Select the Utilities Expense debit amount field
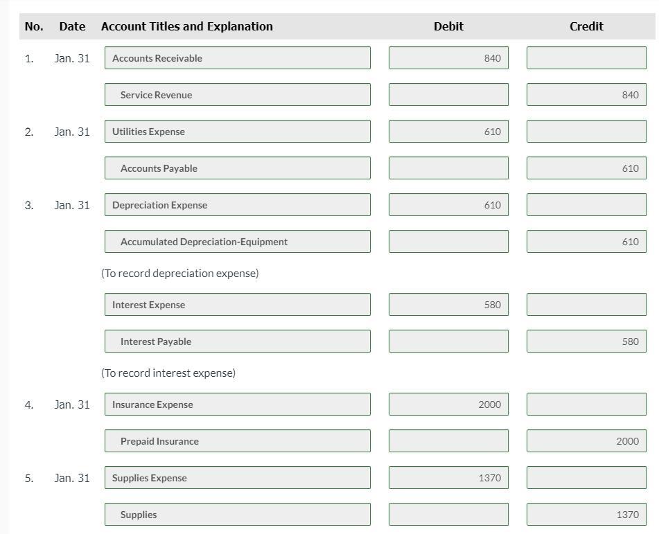659x534 pixels. (x=448, y=132)
